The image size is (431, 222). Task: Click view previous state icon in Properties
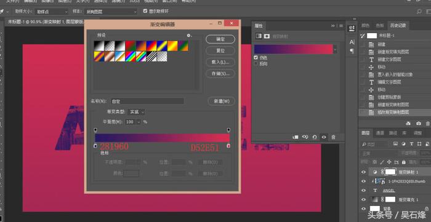[x=305, y=137]
